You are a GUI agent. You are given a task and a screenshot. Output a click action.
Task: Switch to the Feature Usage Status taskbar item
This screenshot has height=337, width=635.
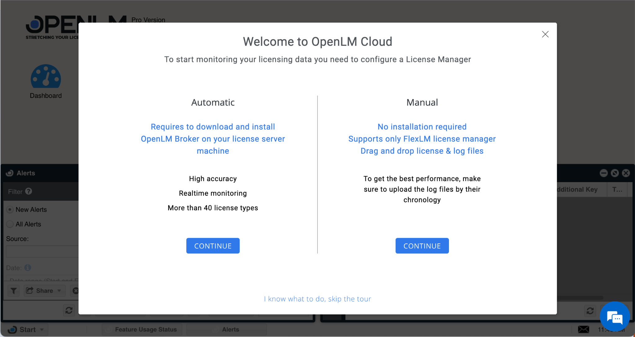point(146,329)
